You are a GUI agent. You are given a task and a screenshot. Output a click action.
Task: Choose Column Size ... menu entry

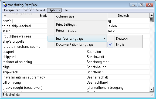pos(67,16)
